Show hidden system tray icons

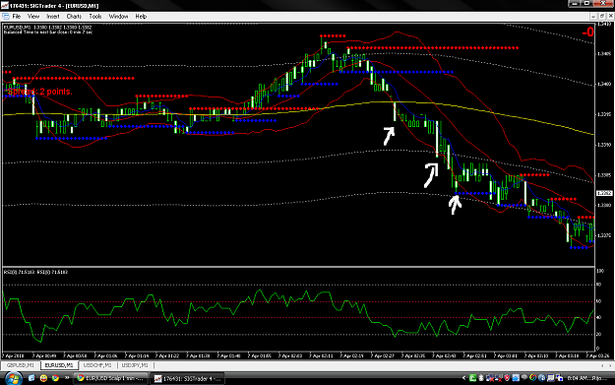464,378
